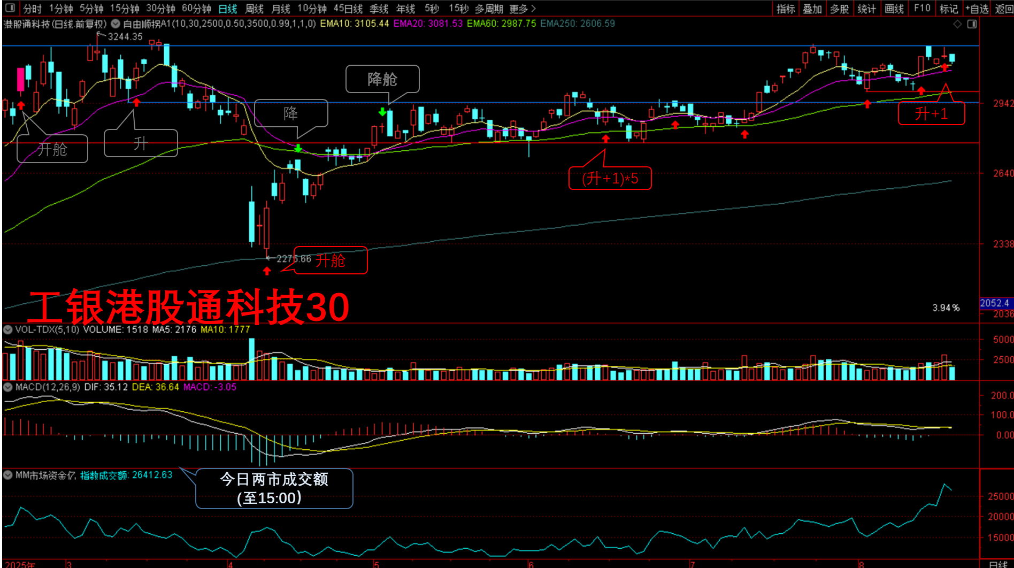This screenshot has height=568, width=1014.
Task: Open the 指标 indicators button
Action: click(786, 9)
